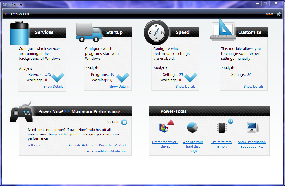Click the Analysis label in Customise panel
This screenshot has width=285, height=186.
coord(228,68)
